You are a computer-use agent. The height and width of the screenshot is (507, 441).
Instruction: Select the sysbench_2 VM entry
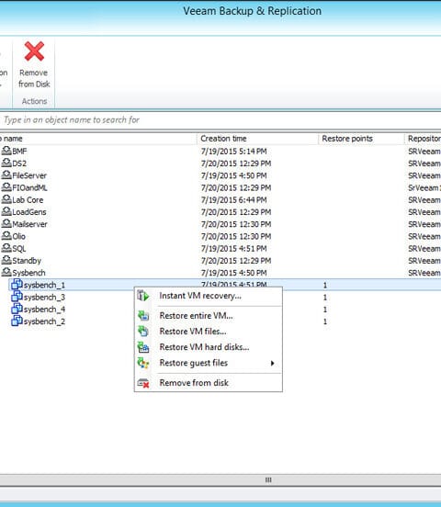44,321
